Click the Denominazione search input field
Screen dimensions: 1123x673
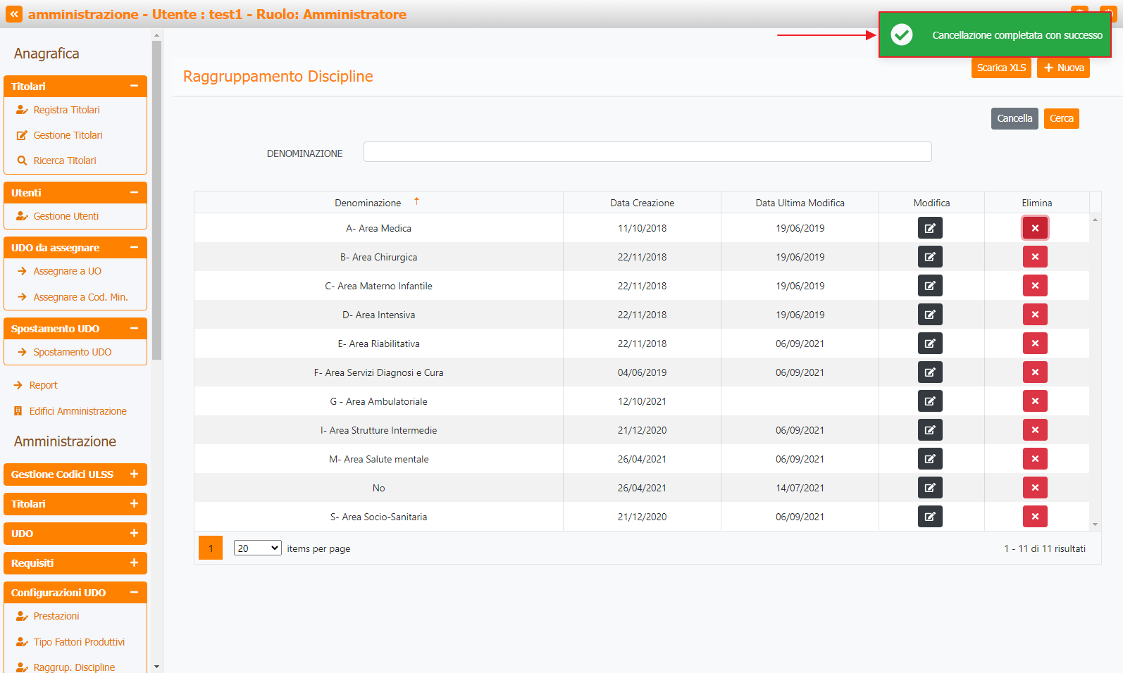click(647, 152)
